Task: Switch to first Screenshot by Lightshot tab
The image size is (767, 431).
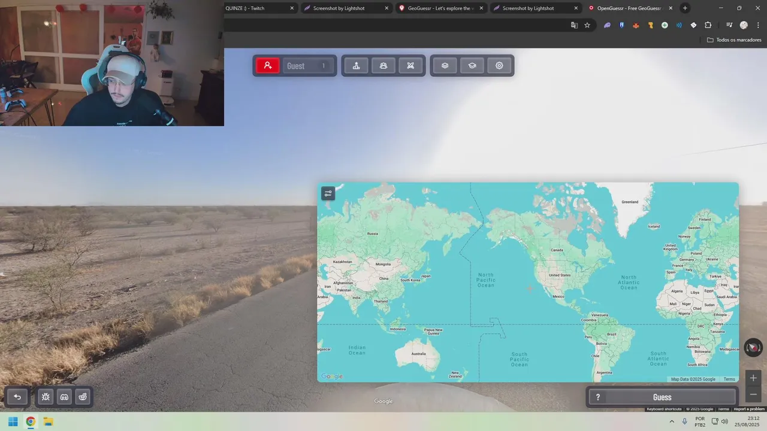Action: coord(339,8)
